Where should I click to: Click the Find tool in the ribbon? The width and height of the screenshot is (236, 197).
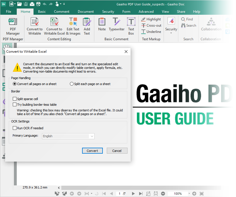(187, 19)
